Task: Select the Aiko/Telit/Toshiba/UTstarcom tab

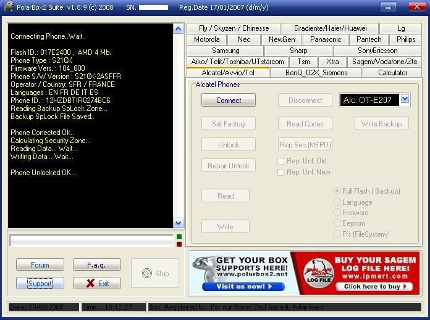Action: click(x=237, y=62)
